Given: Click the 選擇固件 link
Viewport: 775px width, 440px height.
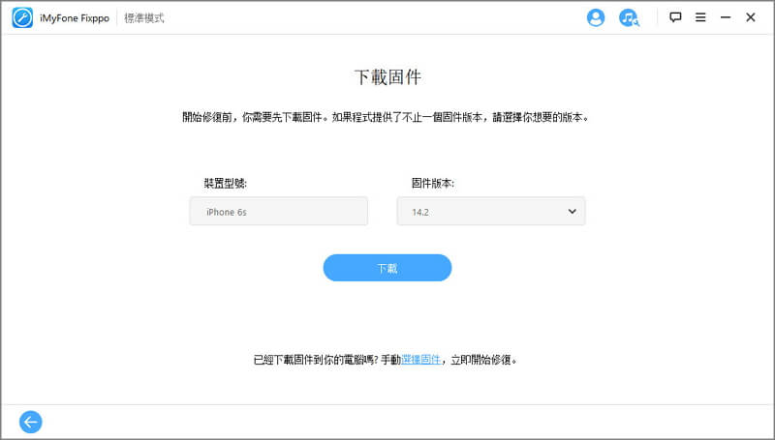Looking at the screenshot, I should click(420, 360).
